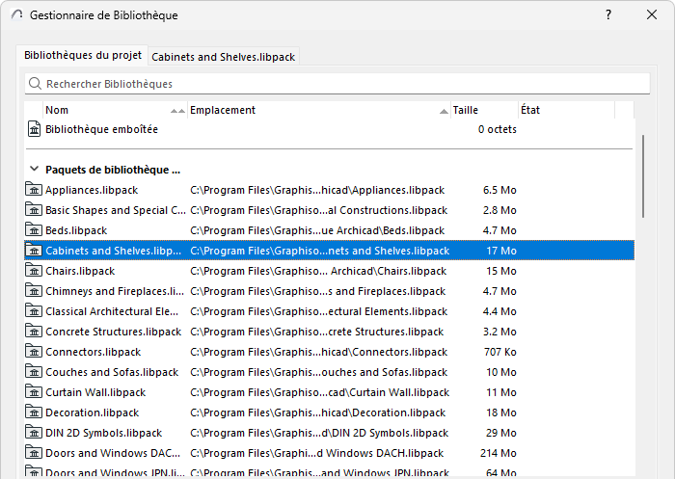Viewport: 675px width, 479px height.
Task: Select Chimneys and Fireplaces library name
Action: tap(115, 291)
